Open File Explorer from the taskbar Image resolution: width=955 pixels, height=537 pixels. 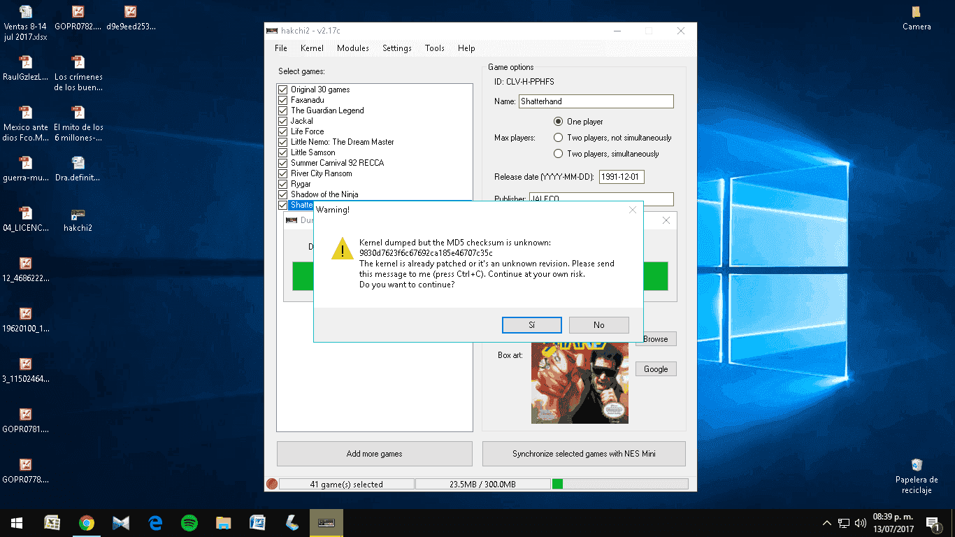click(x=223, y=522)
